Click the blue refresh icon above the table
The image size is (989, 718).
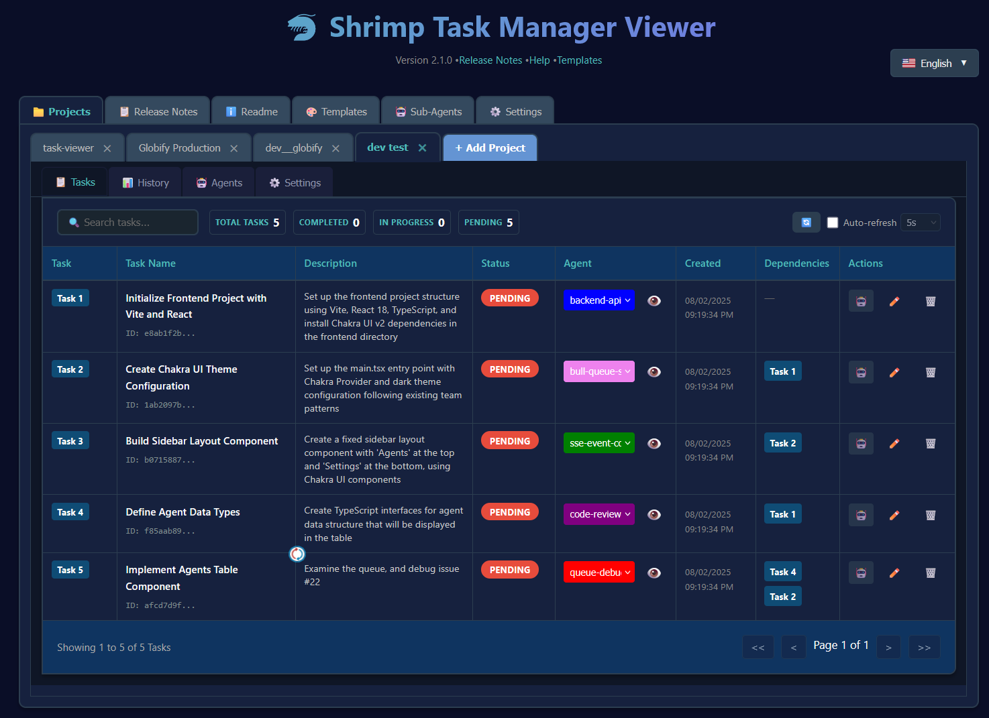pos(806,222)
